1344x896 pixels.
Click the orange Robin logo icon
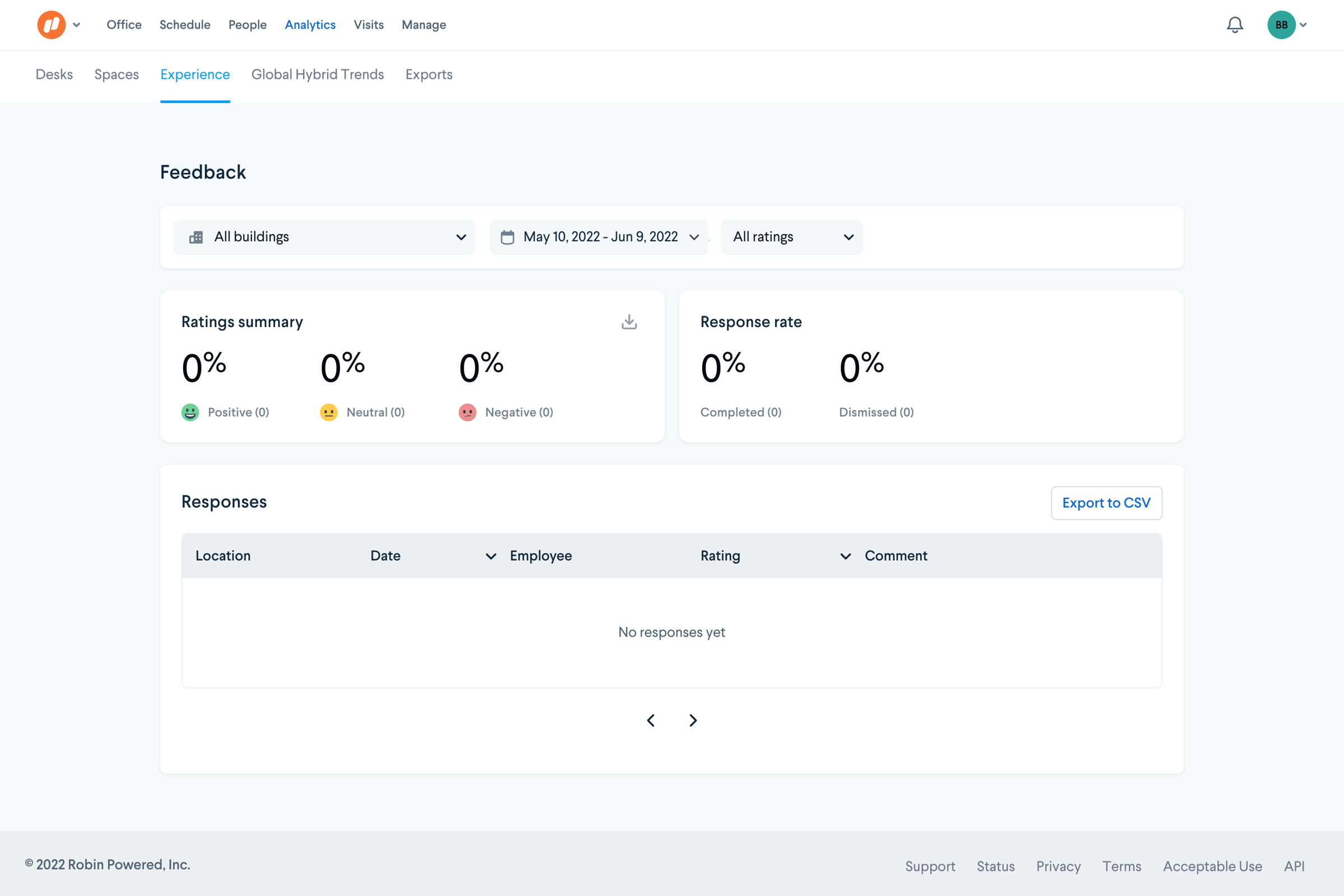[52, 25]
